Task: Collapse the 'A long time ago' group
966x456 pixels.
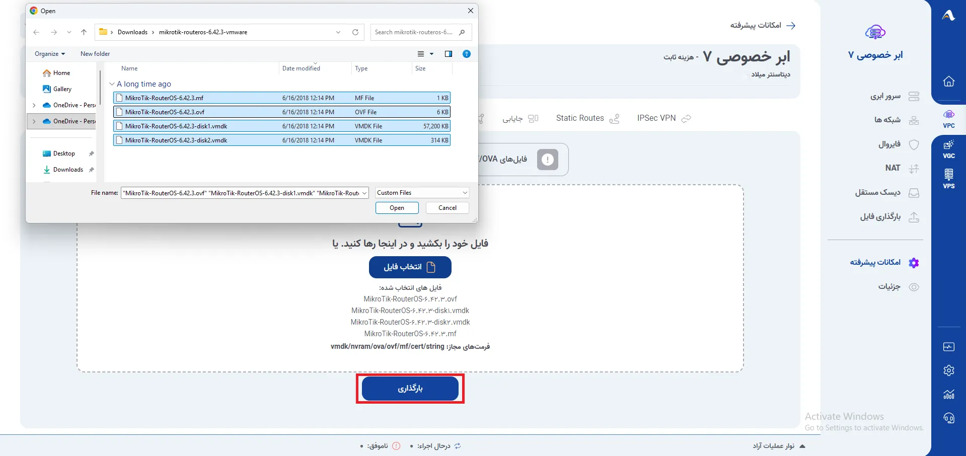Action: pyautogui.click(x=112, y=84)
